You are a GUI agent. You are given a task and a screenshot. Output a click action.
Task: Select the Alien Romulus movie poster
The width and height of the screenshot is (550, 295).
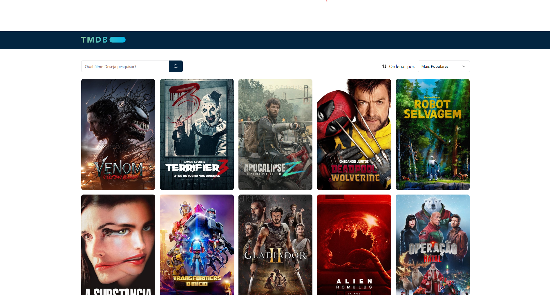click(354, 245)
